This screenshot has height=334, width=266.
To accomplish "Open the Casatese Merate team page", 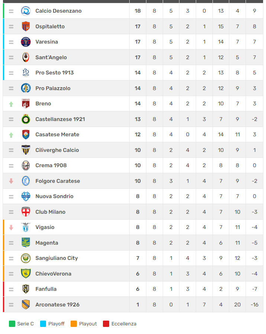I will coord(57,134).
